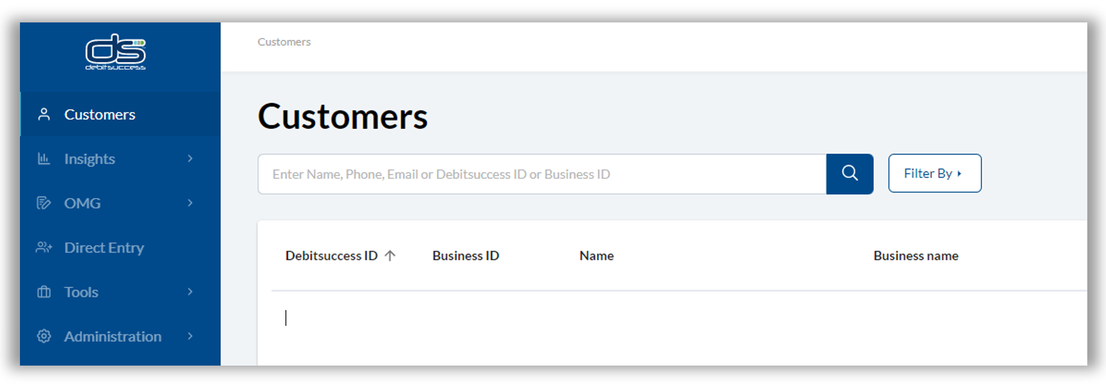Select Customers in the sidebar menu
This screenshot has width=1106, height=388.
100,115
